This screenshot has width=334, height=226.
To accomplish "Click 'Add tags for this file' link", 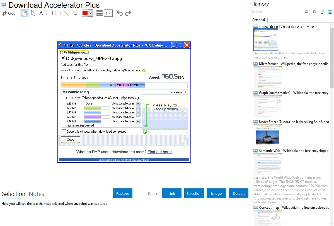I will click(x=74, y=65).
